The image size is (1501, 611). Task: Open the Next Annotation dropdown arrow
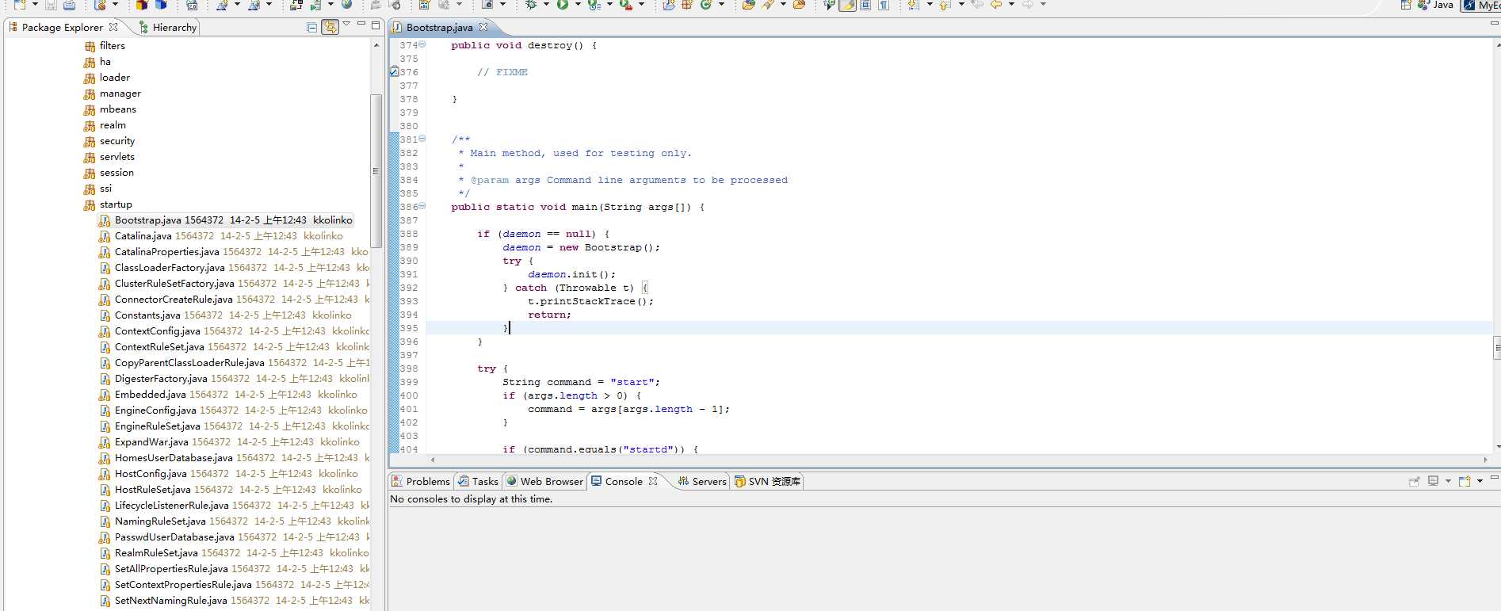pyautogui.click(x=929, y=5)
